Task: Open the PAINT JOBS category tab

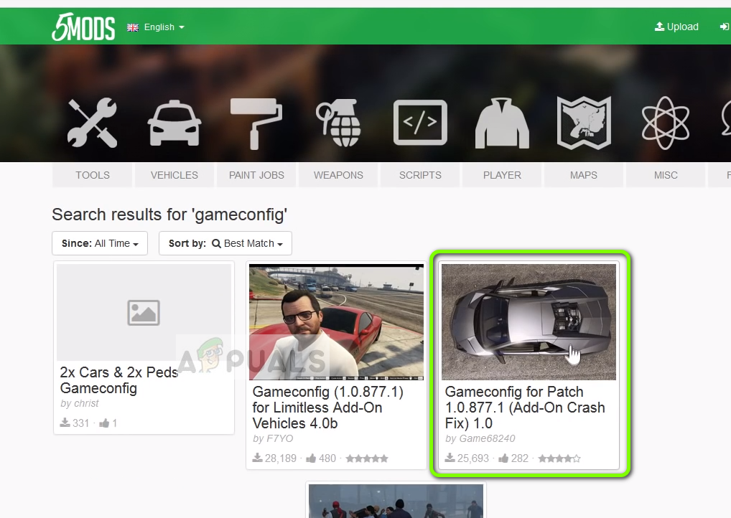Action: pos(256,175)
